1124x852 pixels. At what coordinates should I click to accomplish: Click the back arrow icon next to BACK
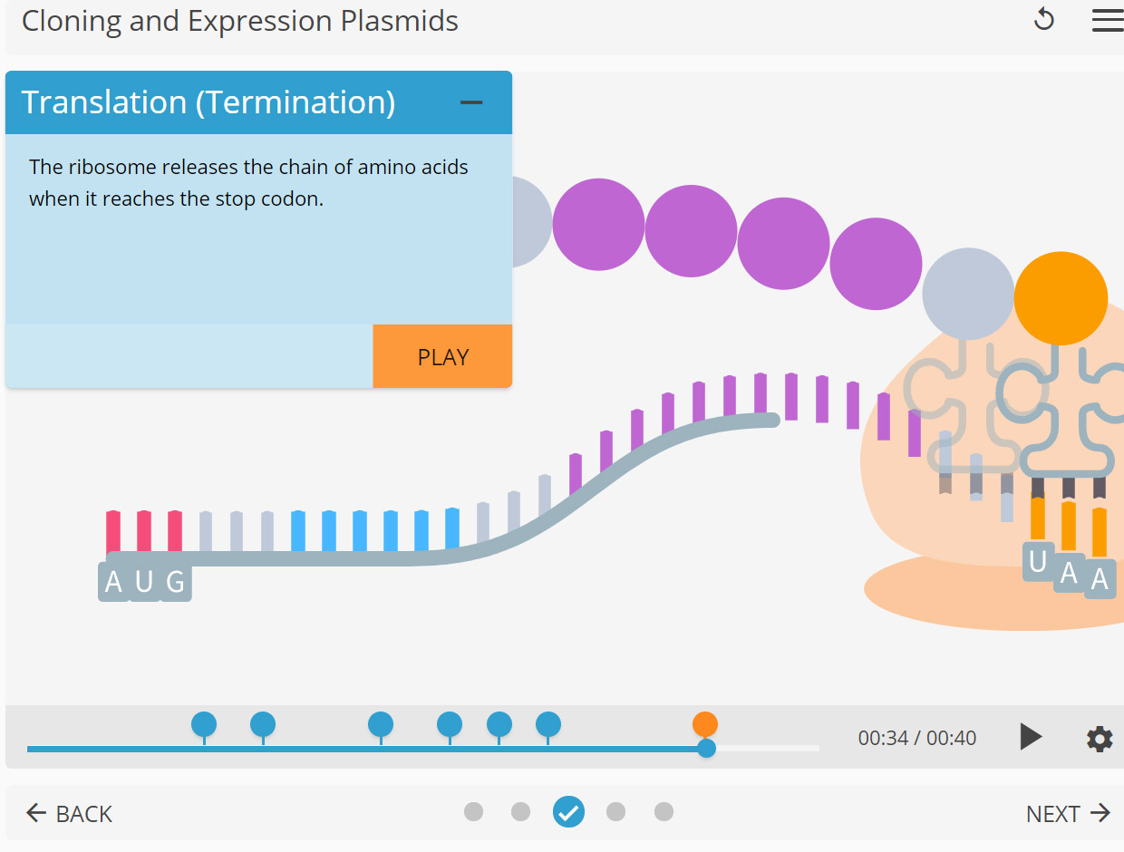tap(35, 813)
